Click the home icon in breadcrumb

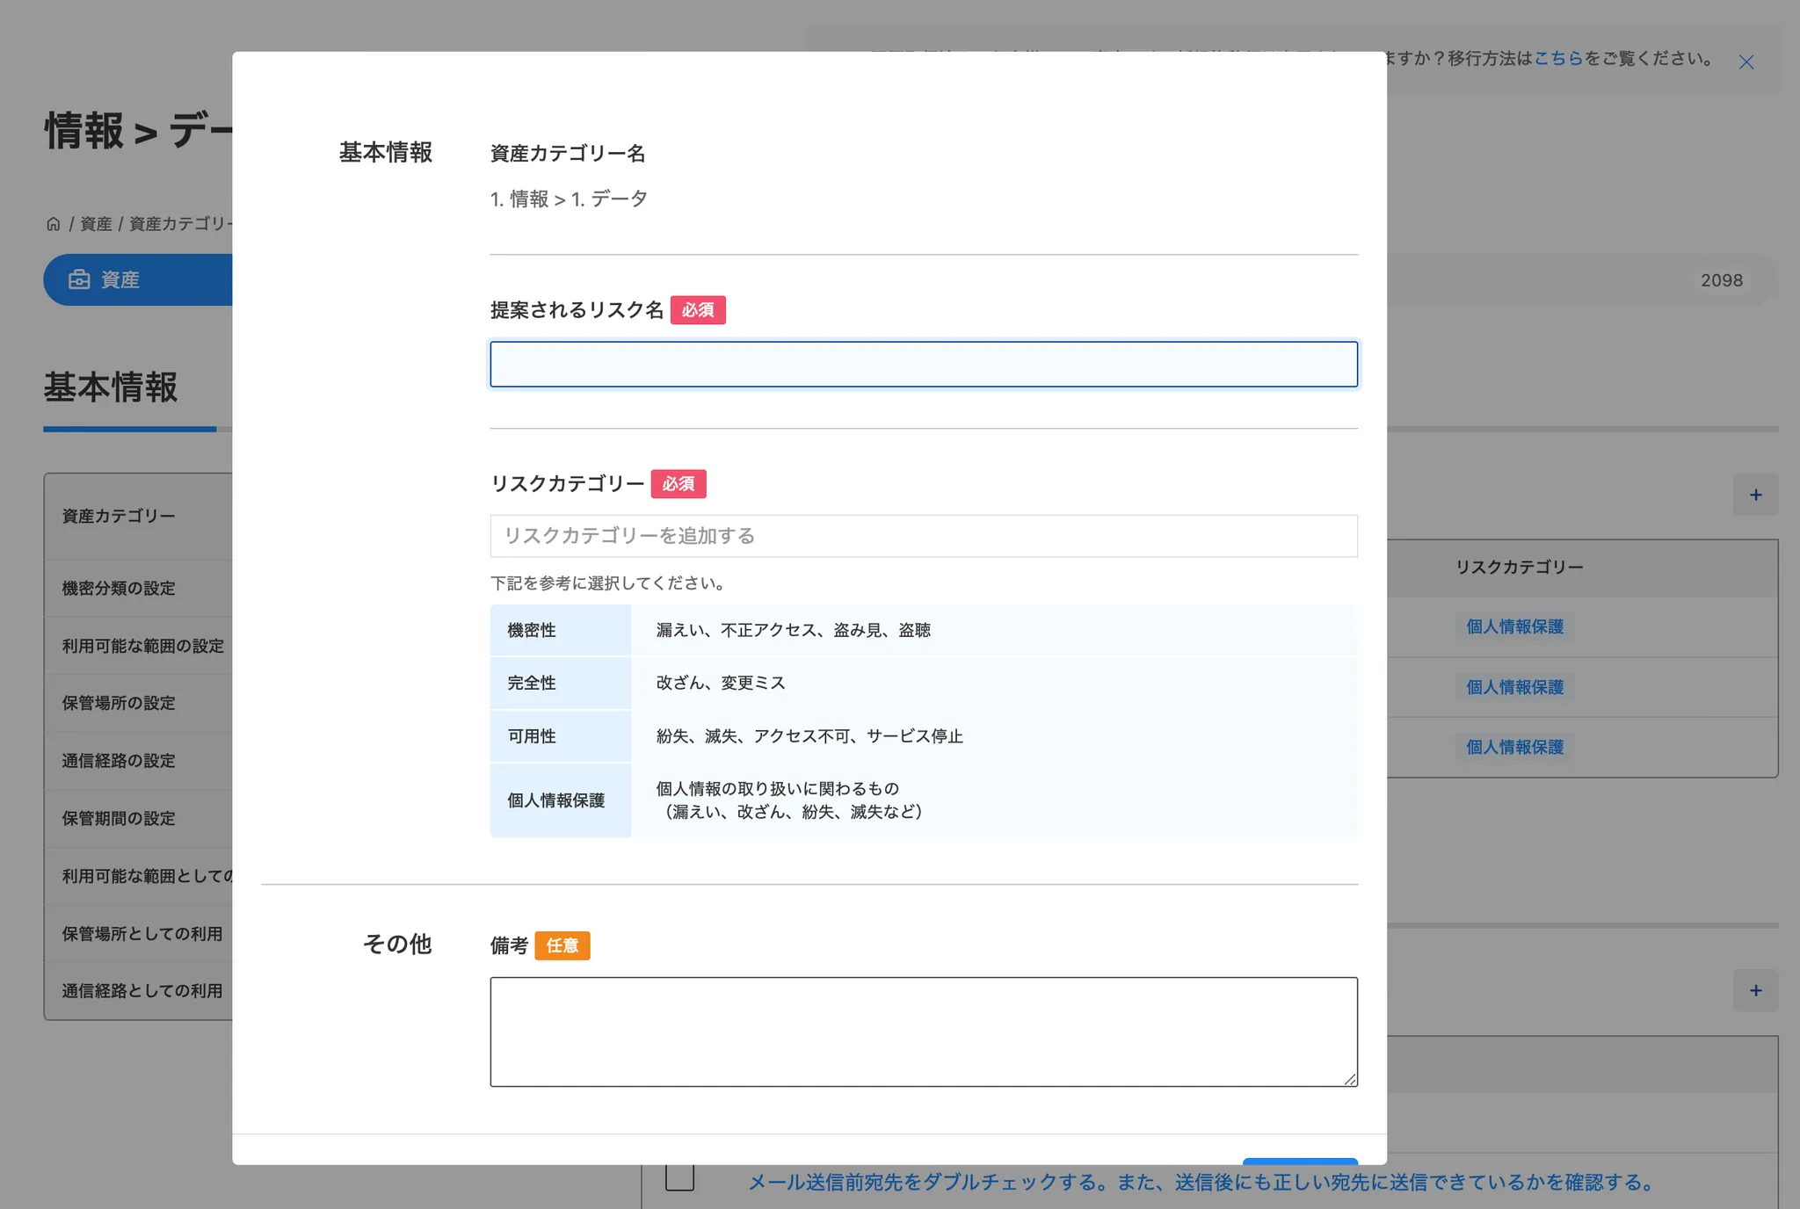pos(54,224)
